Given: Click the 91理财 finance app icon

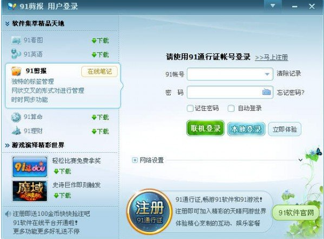Looking at the screenshot, I should click(16, 130).
